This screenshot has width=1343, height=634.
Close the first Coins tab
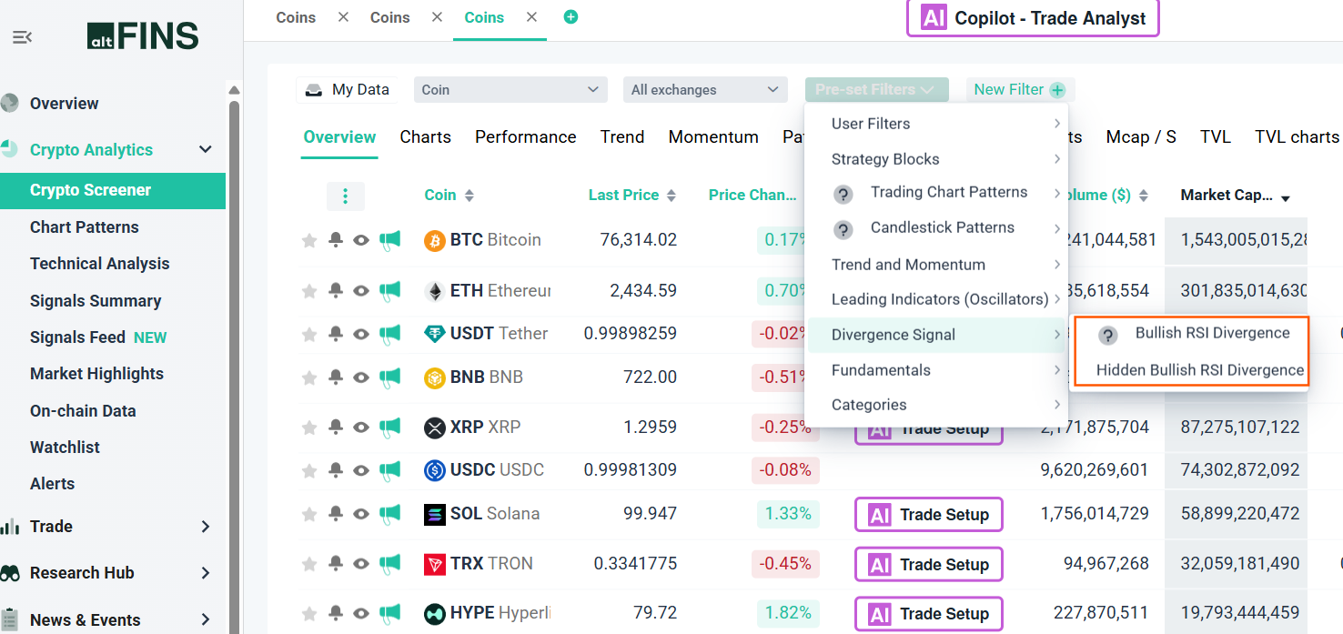pos(343,17)
